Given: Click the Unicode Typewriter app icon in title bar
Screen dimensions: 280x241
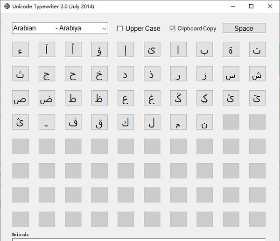Looking at the screenshot, I should pos(7,7).
